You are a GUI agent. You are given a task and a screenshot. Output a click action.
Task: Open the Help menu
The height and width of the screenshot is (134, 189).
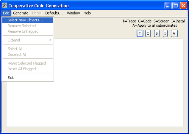click(87, 13)
